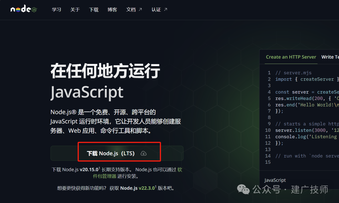Click the res.end('Hello World! code line

point(307,105)
